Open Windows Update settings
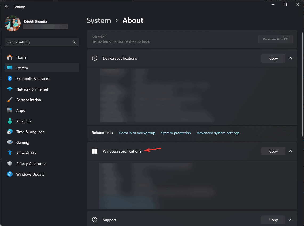Viewport: 304px width, 226px height. click(42, 174)
